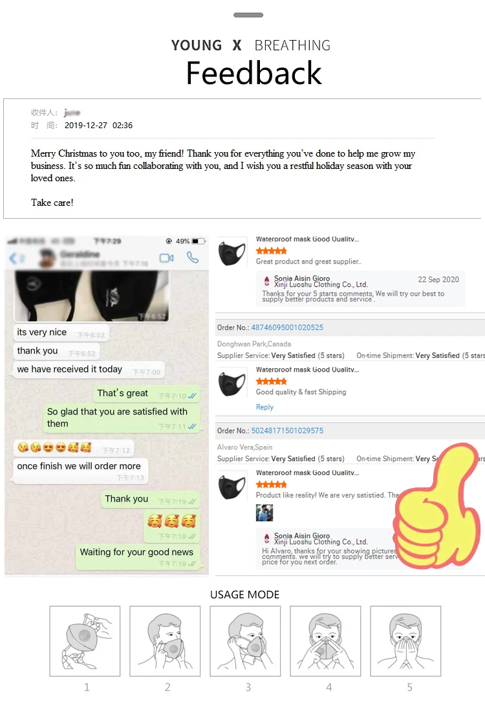Viewport: 485px width, 712px height.
Task: Click the yellow thumbs-up graphic
Action: [x=436, y=506]
